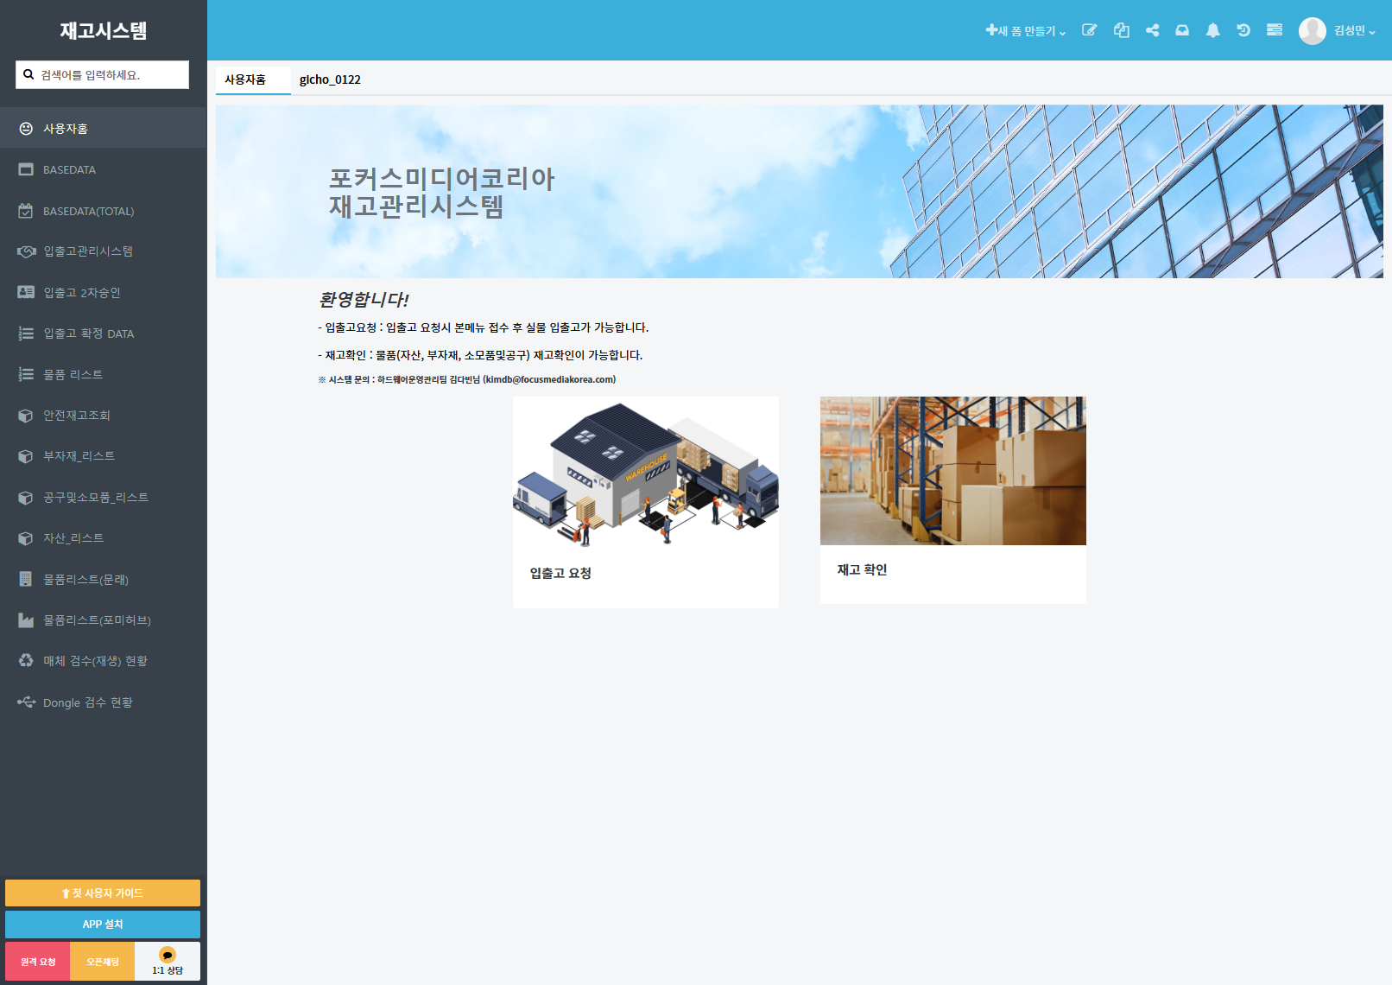The image size is (1392, 985).
Task: Expand the 김성민 user menu
Action: [x=1354, y=31]
